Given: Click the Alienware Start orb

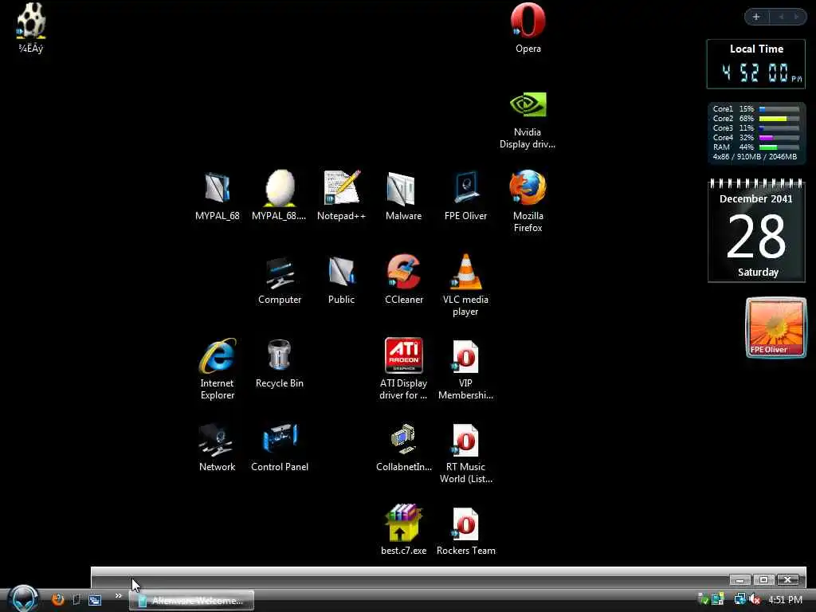Looking at the screenshot, I should point(24,598).
